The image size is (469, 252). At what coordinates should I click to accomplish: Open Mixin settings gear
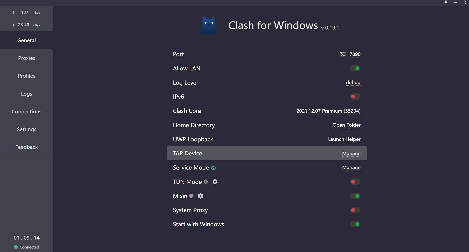pyautogui.click(x=200, y=196)
